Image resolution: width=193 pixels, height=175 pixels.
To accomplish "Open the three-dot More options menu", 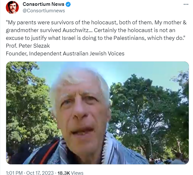I will tap(186, 5).
